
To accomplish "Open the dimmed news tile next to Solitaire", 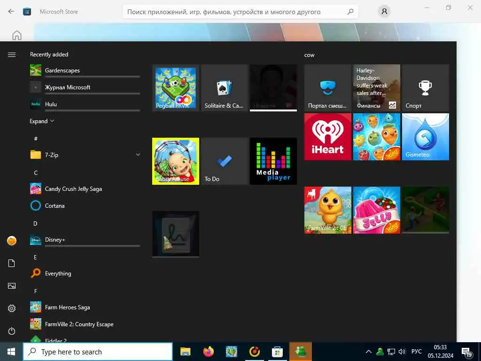I will click(273, 88).
